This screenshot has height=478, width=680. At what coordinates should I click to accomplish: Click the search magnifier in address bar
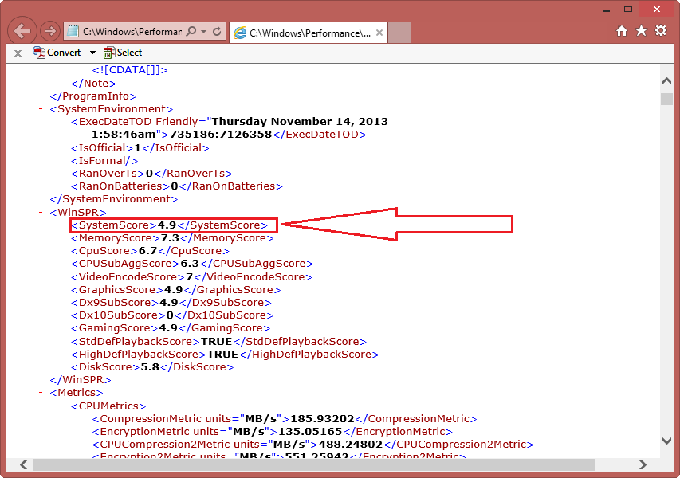pyautogui.click(x=191, y=32)
